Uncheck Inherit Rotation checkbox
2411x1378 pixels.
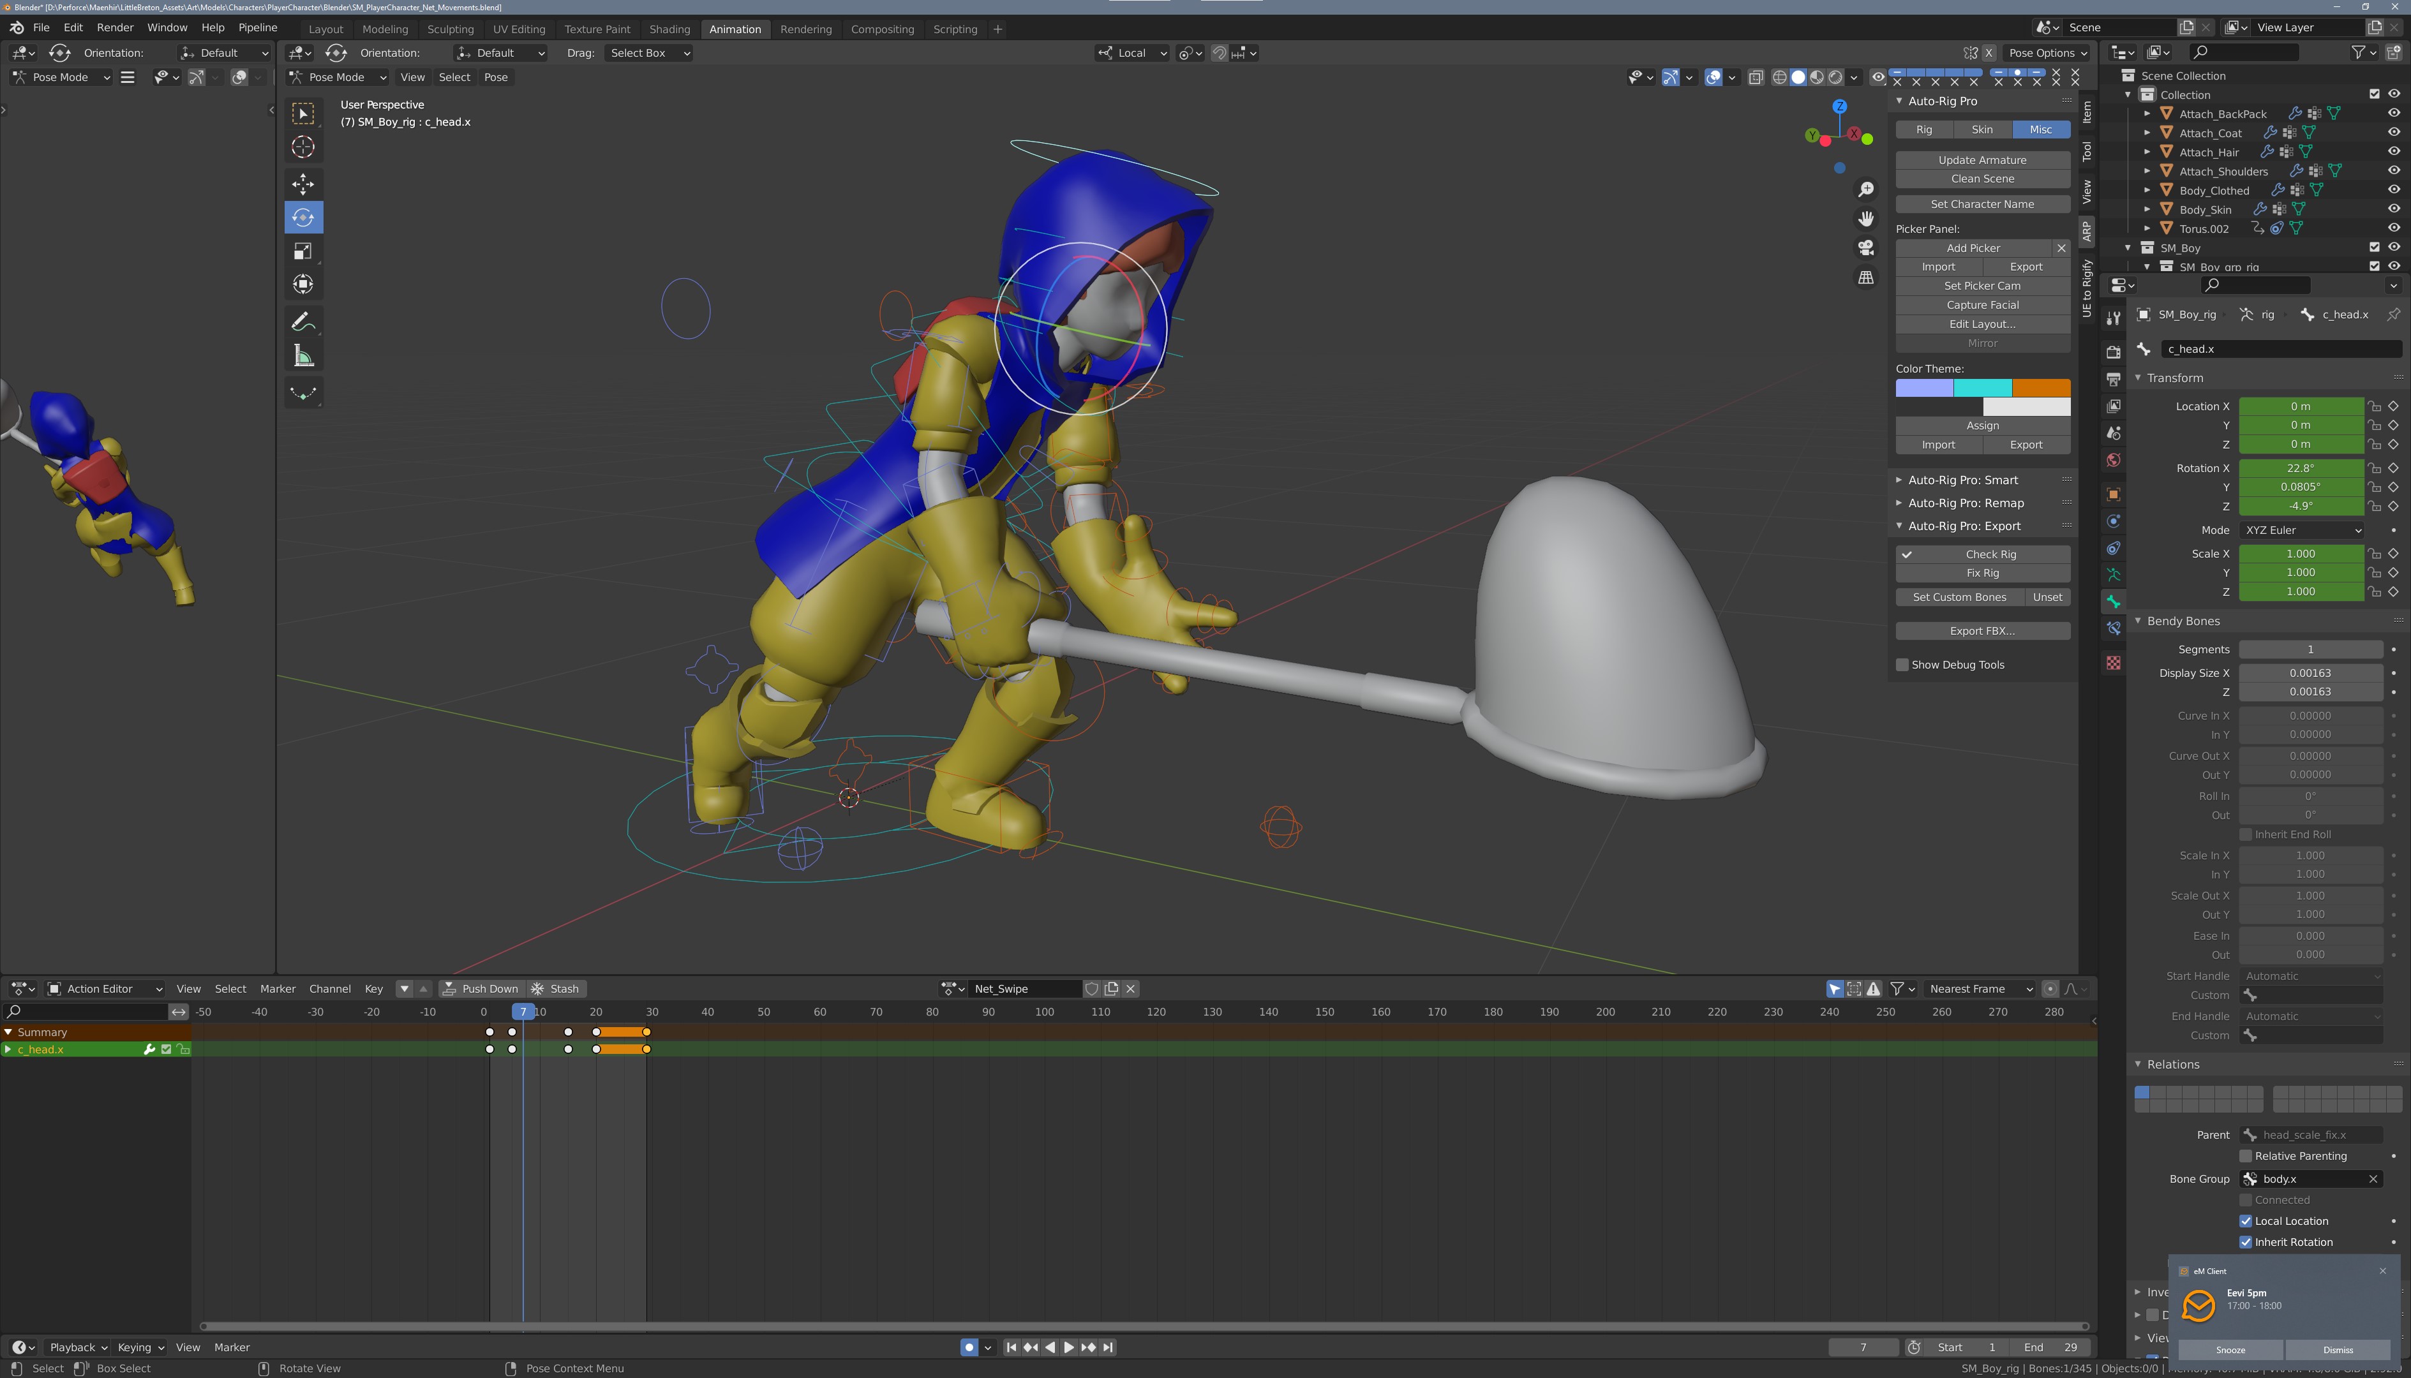[x=2245, y=1241]
